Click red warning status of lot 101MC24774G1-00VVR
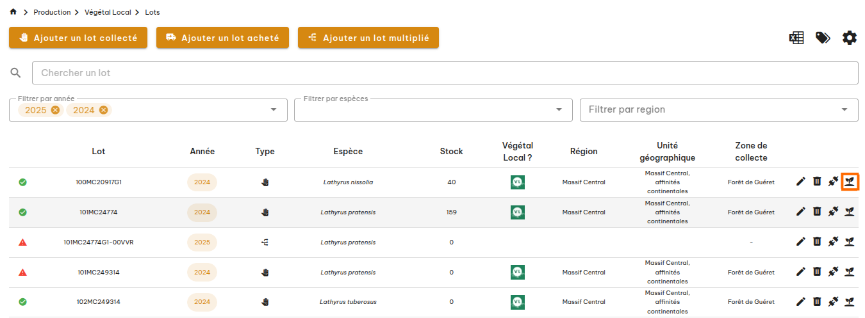This screenshot has height=318, width=865. tap(23, 242)
